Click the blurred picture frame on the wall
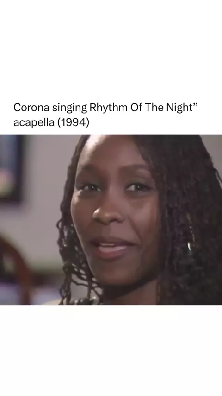This screenshot has height=396, width=222. (12, 168)
